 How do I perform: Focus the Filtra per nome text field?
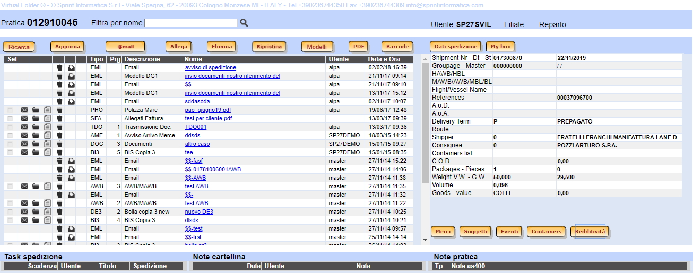pyautogui.click(x=191, y=23)
